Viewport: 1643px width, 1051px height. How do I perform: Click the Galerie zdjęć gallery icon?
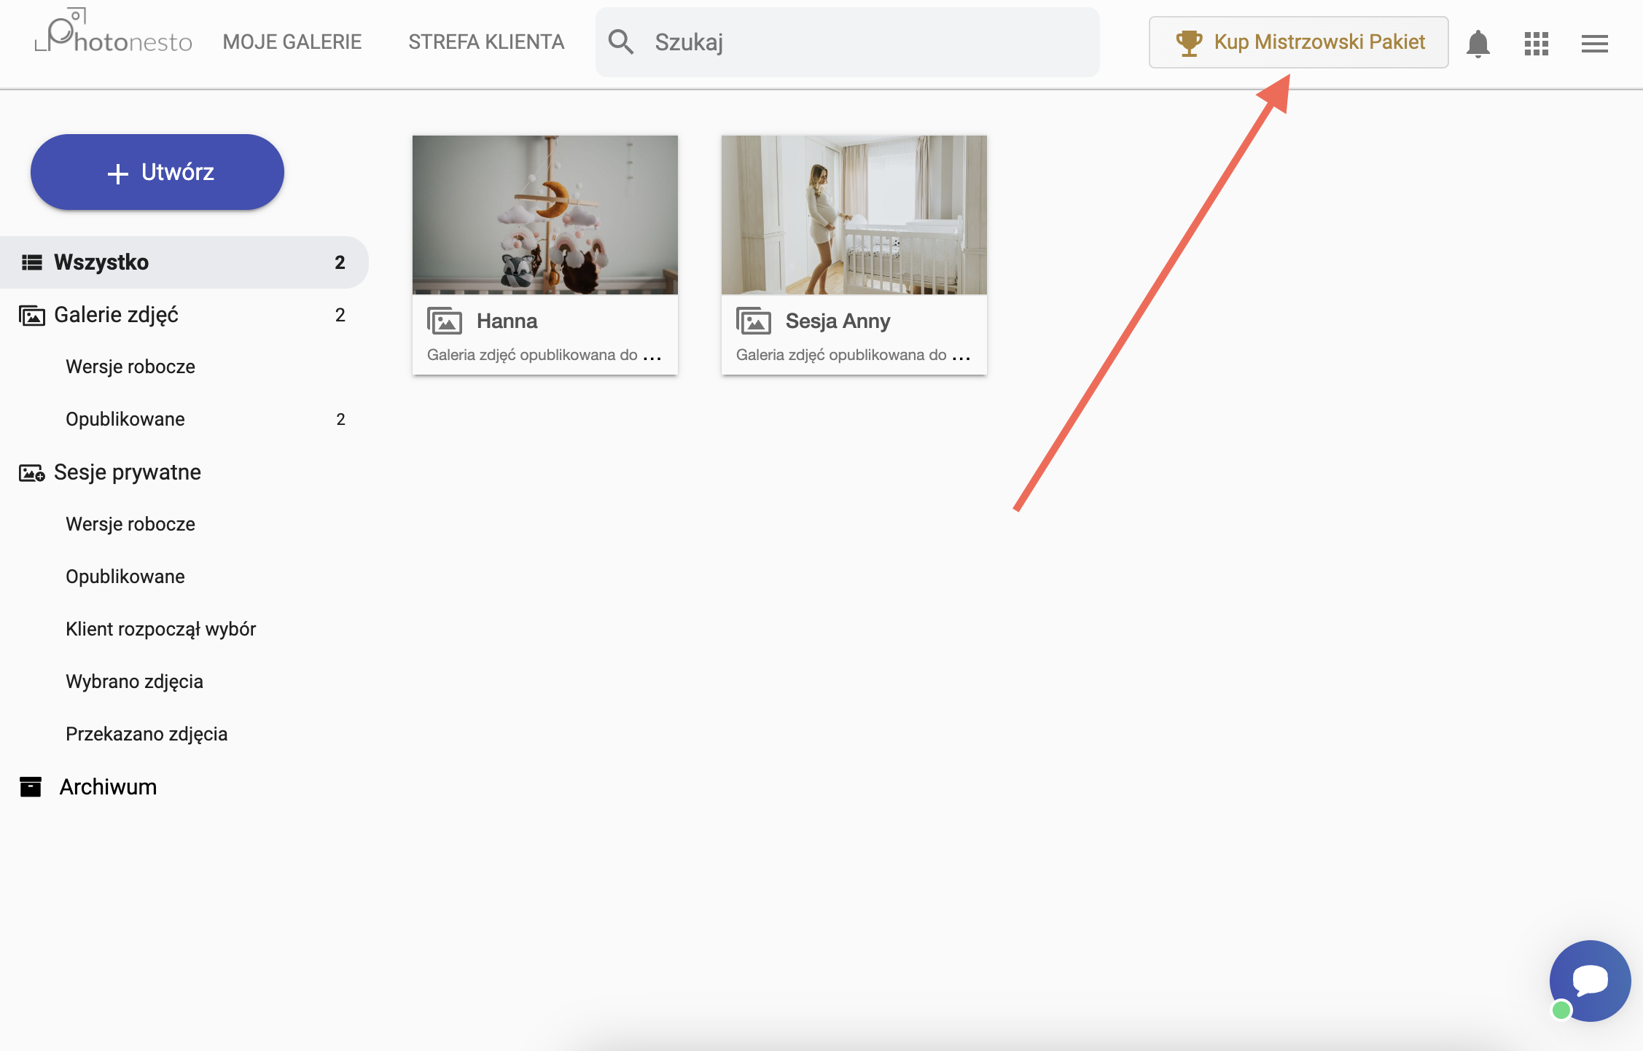pos(31,316)
